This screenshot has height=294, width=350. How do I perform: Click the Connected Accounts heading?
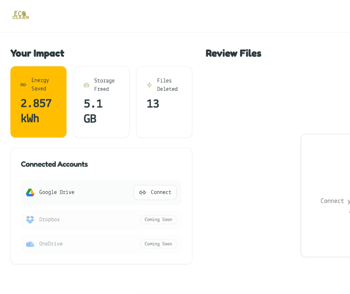click(54, 164)
